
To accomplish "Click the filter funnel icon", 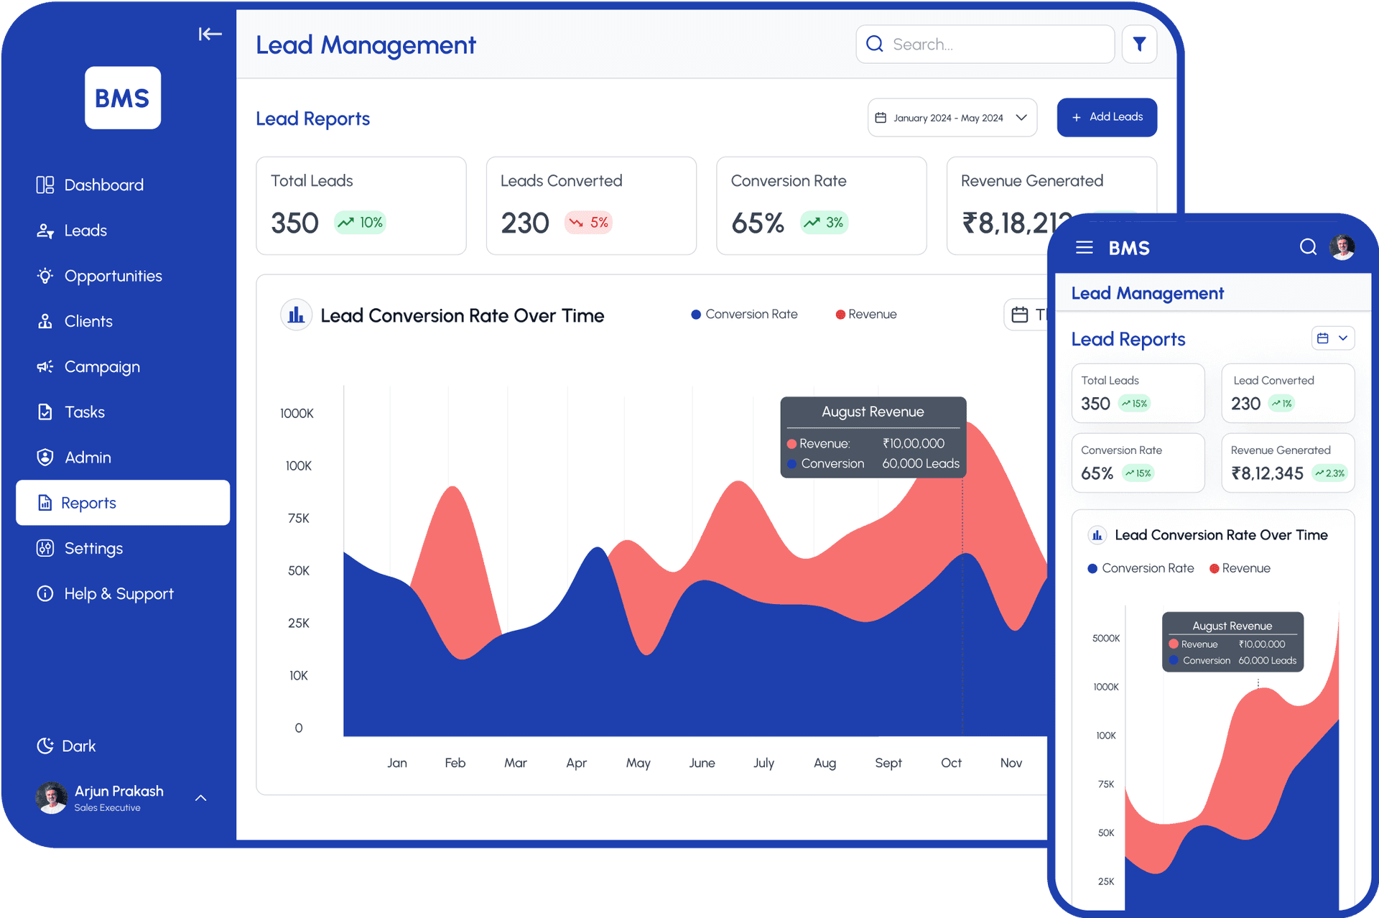I will click(x=1139, y=45).
